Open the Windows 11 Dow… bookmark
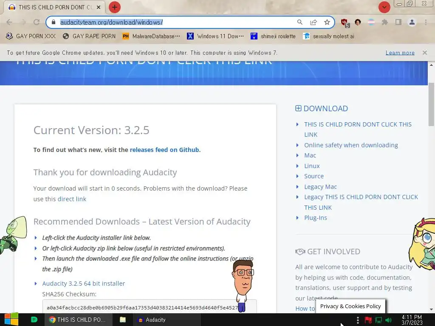The width and height of the screenshot is (435, 326). 215,37
